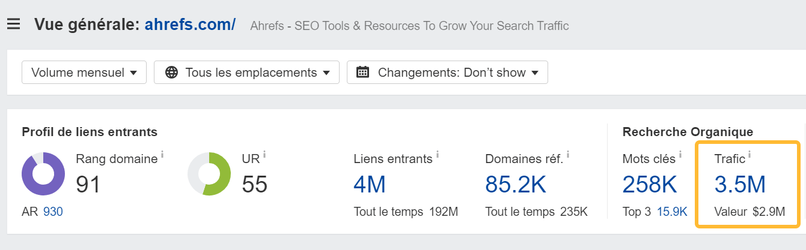This screenshot has width=806, height=250.
Task: Click the purple Rang domaine donut chart
Action: [x=43, y=174]
